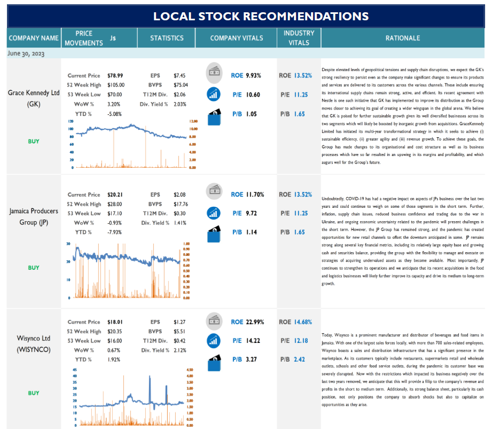
Task: Select the PRICE MOVEMENTS column header
Action: tap(84, 38)
